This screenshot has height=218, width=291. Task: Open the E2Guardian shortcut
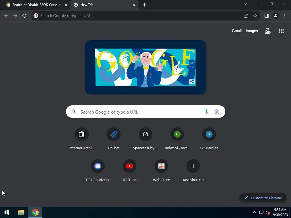(x=209, y=138)
